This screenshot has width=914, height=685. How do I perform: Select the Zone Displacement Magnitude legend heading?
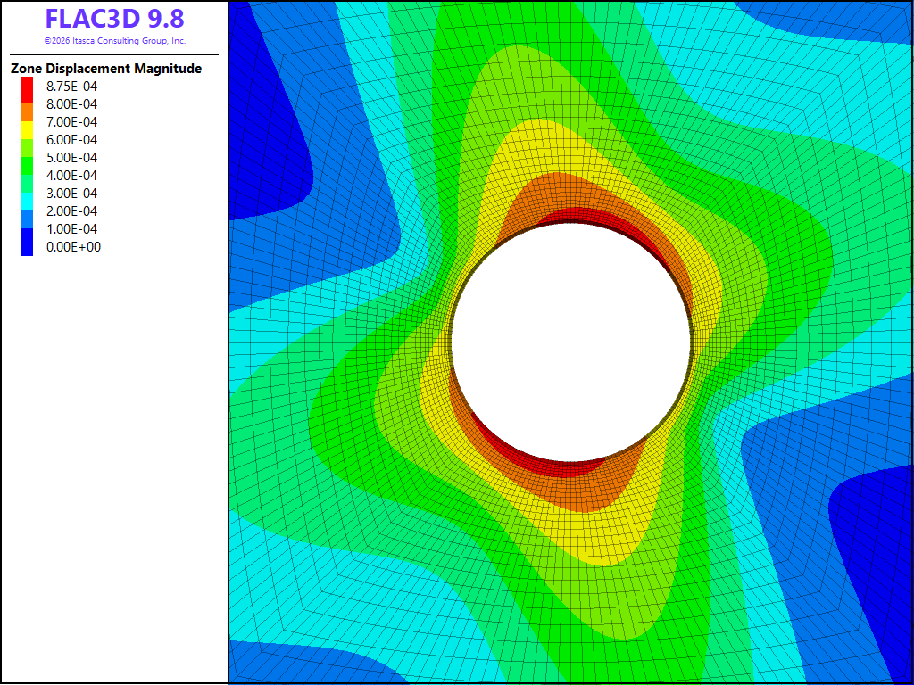click(106, 69)
